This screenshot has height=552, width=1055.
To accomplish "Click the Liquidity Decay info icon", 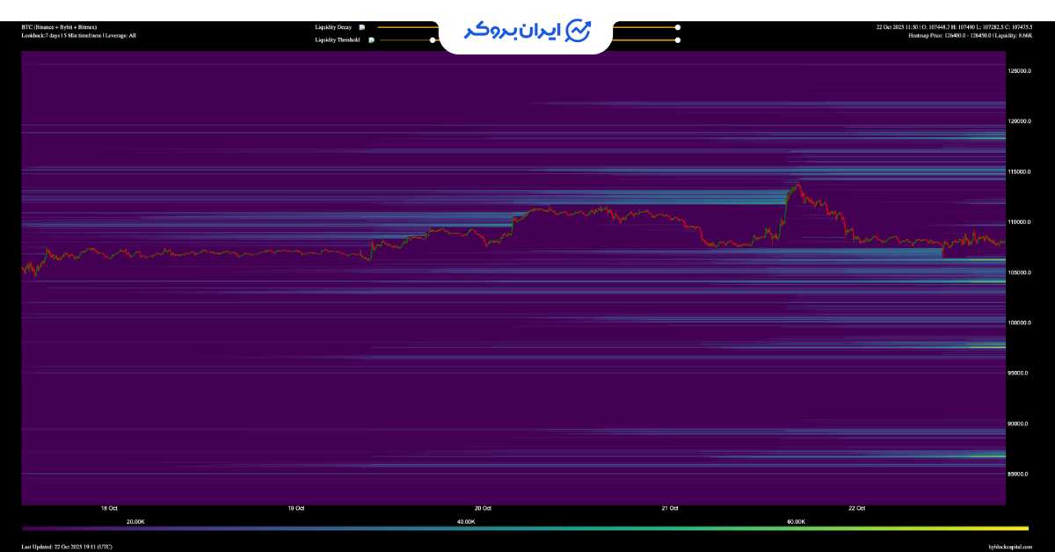I will [361, 27].
